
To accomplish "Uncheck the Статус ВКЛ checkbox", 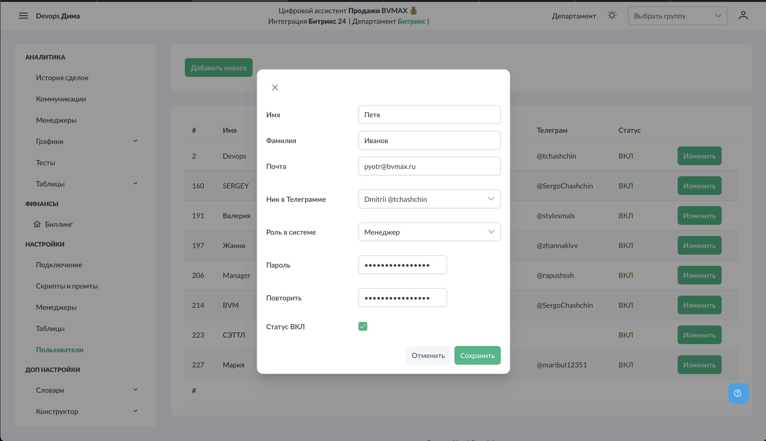I will pyautogui.click(x=362, y=326).
